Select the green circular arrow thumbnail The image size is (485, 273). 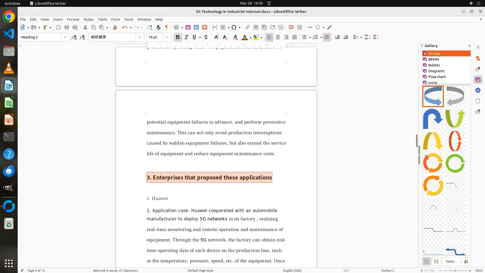click(455, 163)
